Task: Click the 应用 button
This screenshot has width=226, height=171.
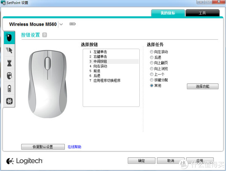Action: click(200, 161)
